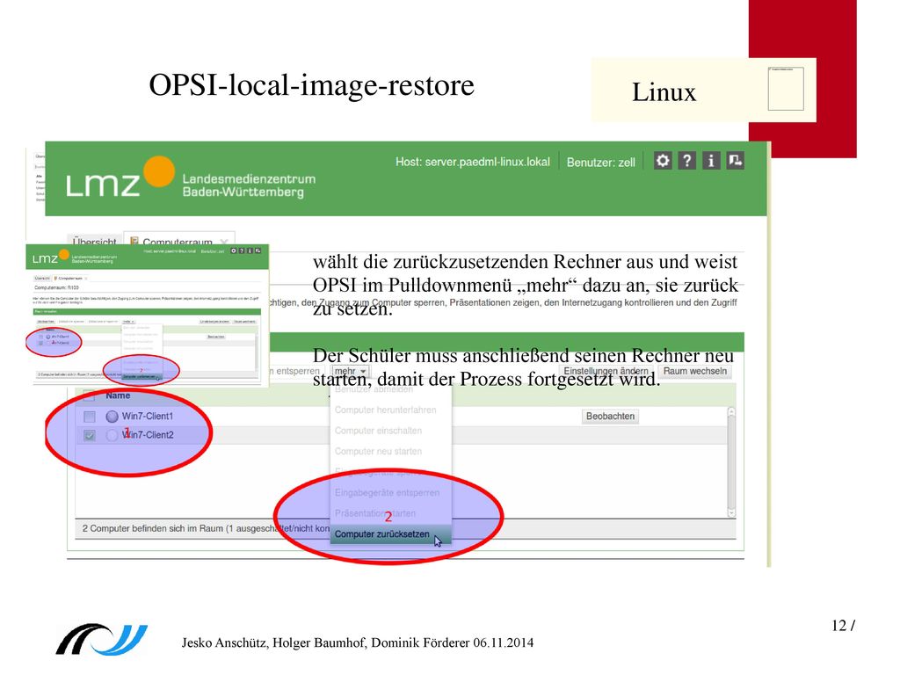Click the partially hidden "entsperren" toolbar button

point(296,372)
